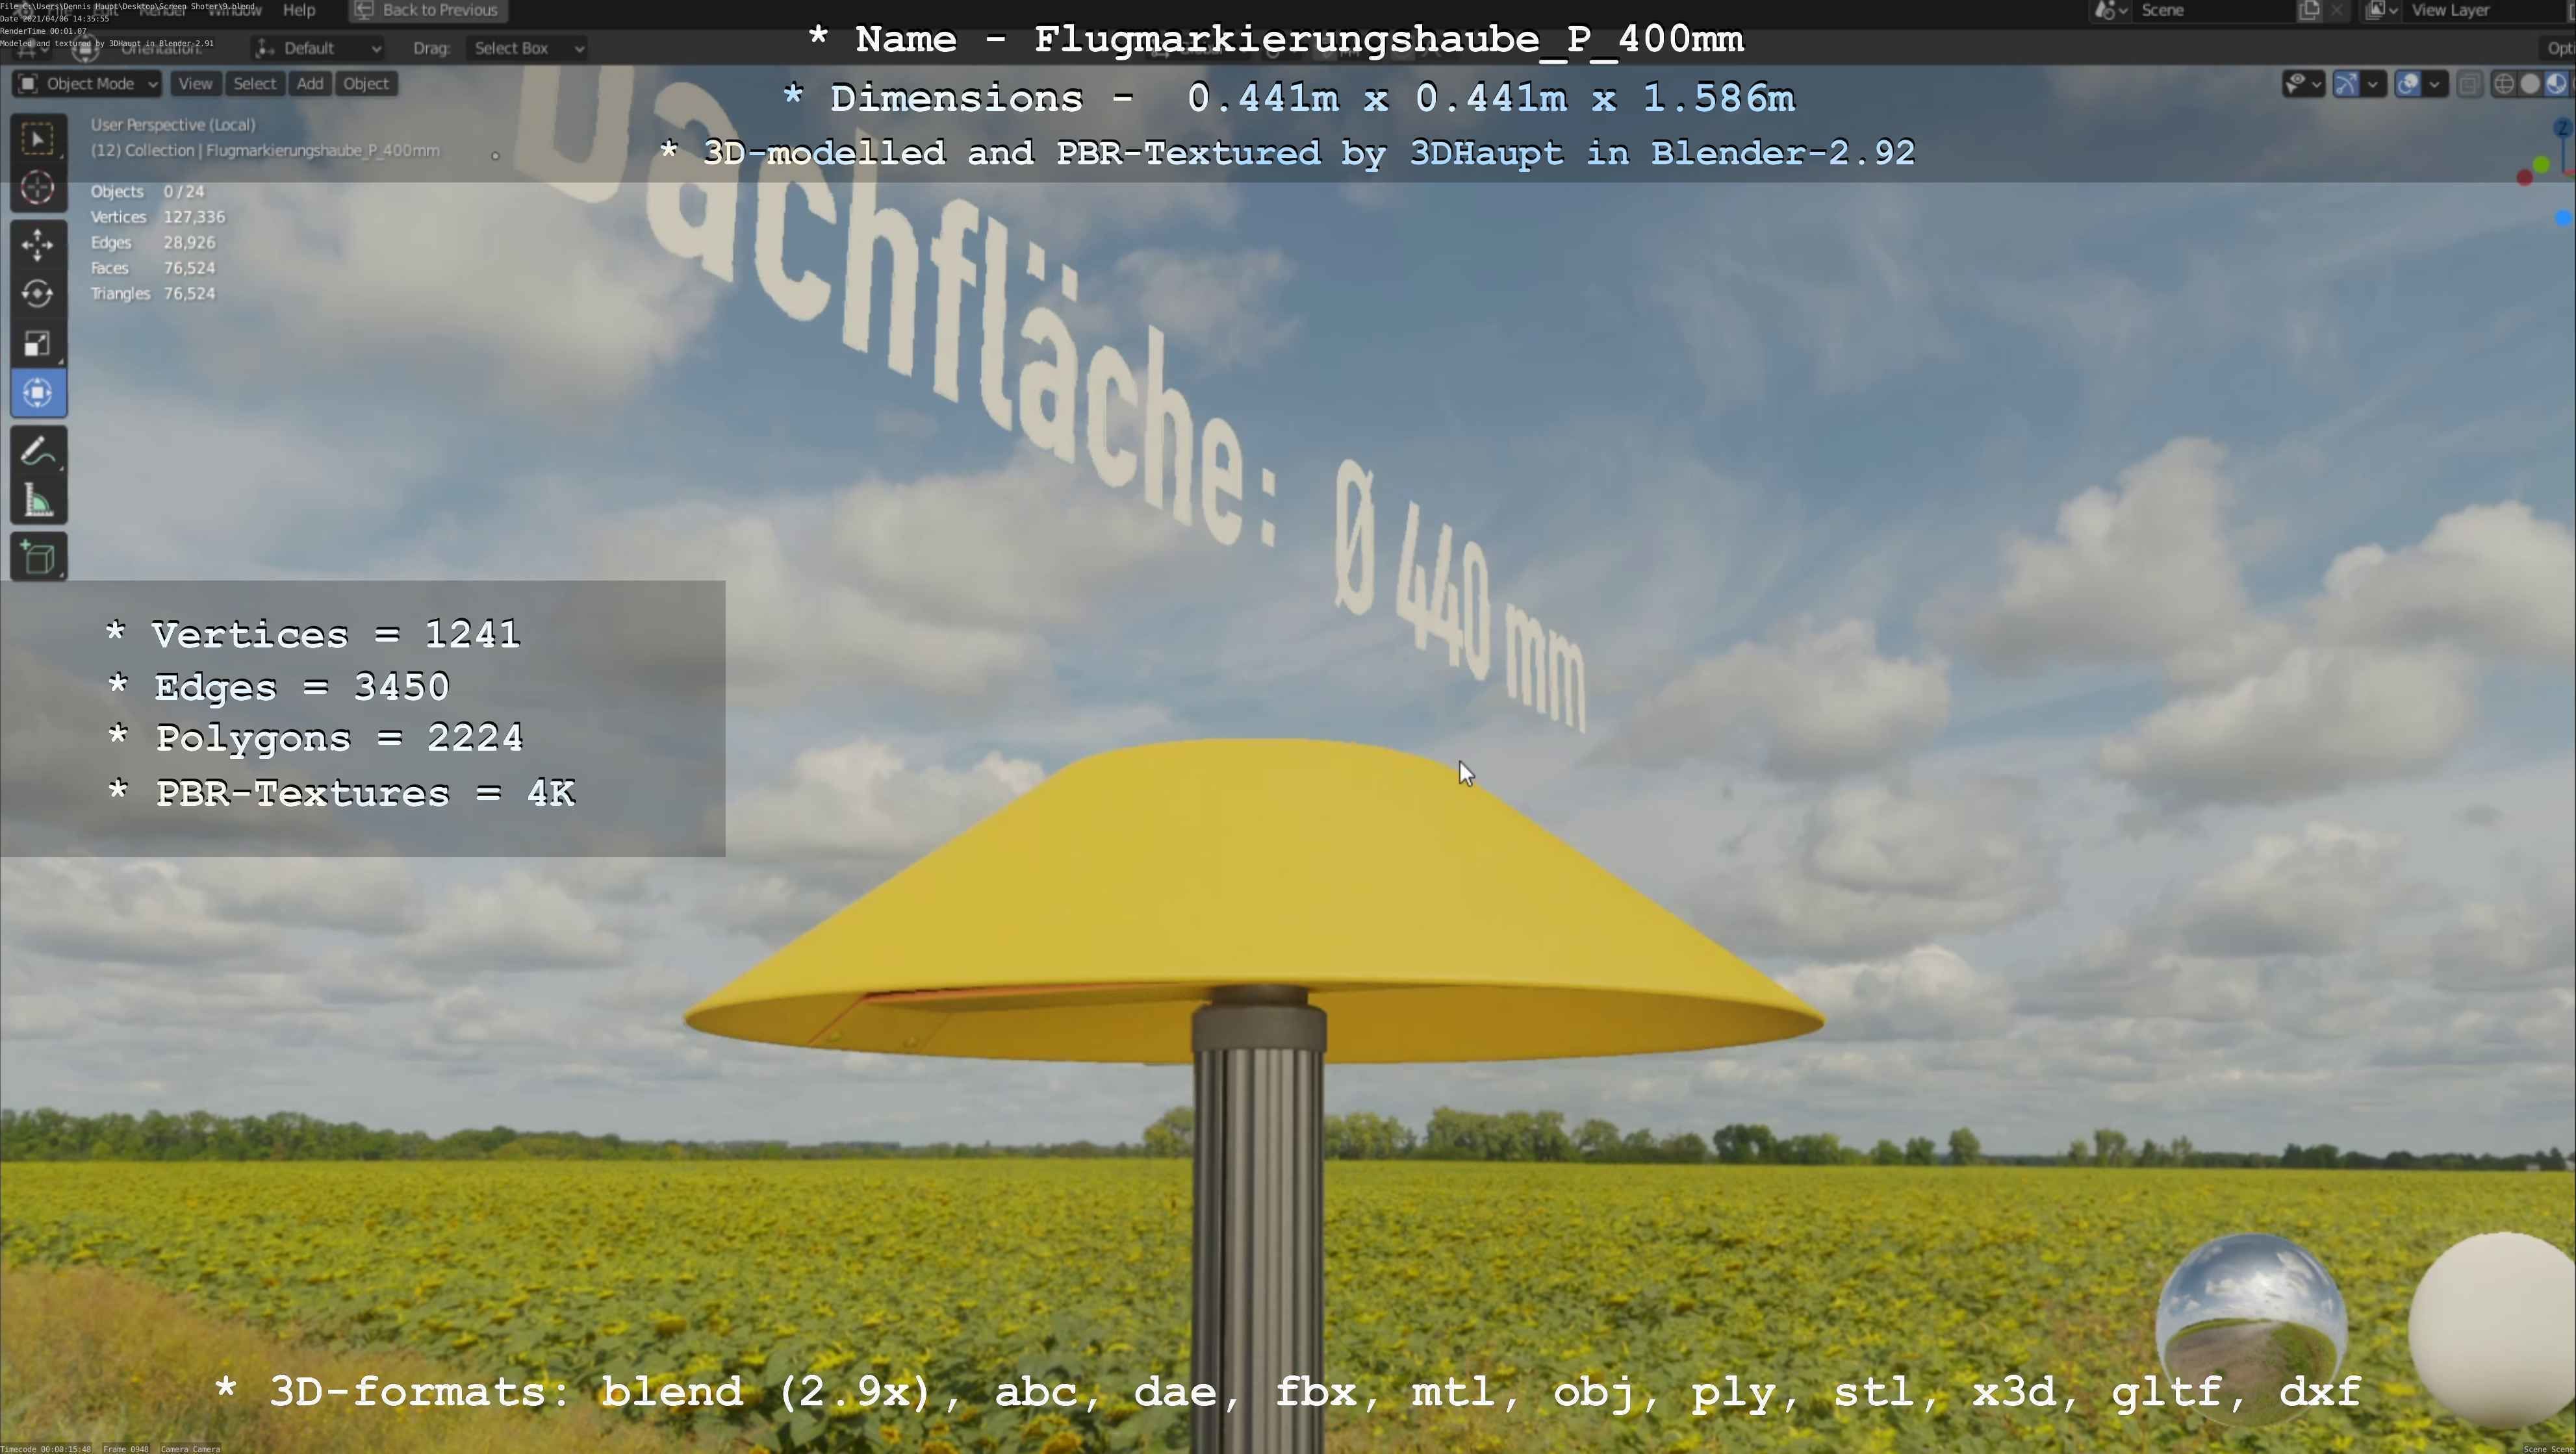Activate the Add Cube tool
Screen dimensions: 2576x1454
point(38,558)
